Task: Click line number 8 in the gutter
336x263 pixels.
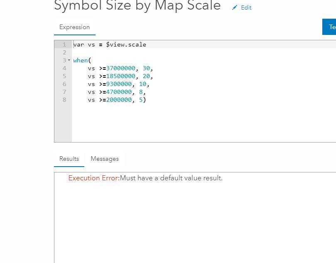Action: click(x=64, y=100)
